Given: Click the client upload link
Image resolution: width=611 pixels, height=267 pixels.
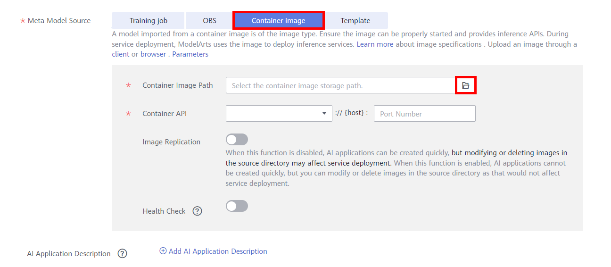Looking at the screenshot, I should click(120, 54).
